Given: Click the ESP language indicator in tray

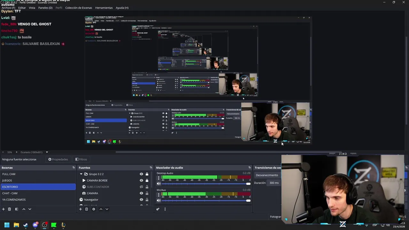Looking at the screenshot, I should click(x=374, y=225).
